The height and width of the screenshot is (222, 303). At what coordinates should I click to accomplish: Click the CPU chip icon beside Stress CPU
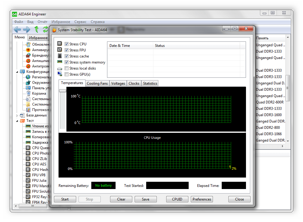[x=60, y=44]
